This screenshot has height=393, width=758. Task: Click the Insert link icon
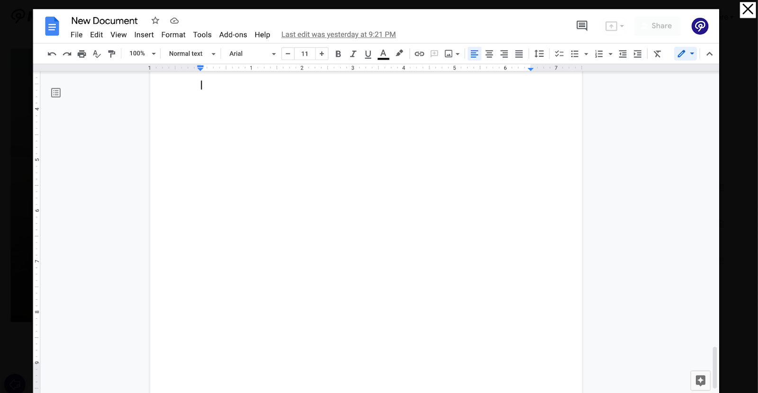419,54
